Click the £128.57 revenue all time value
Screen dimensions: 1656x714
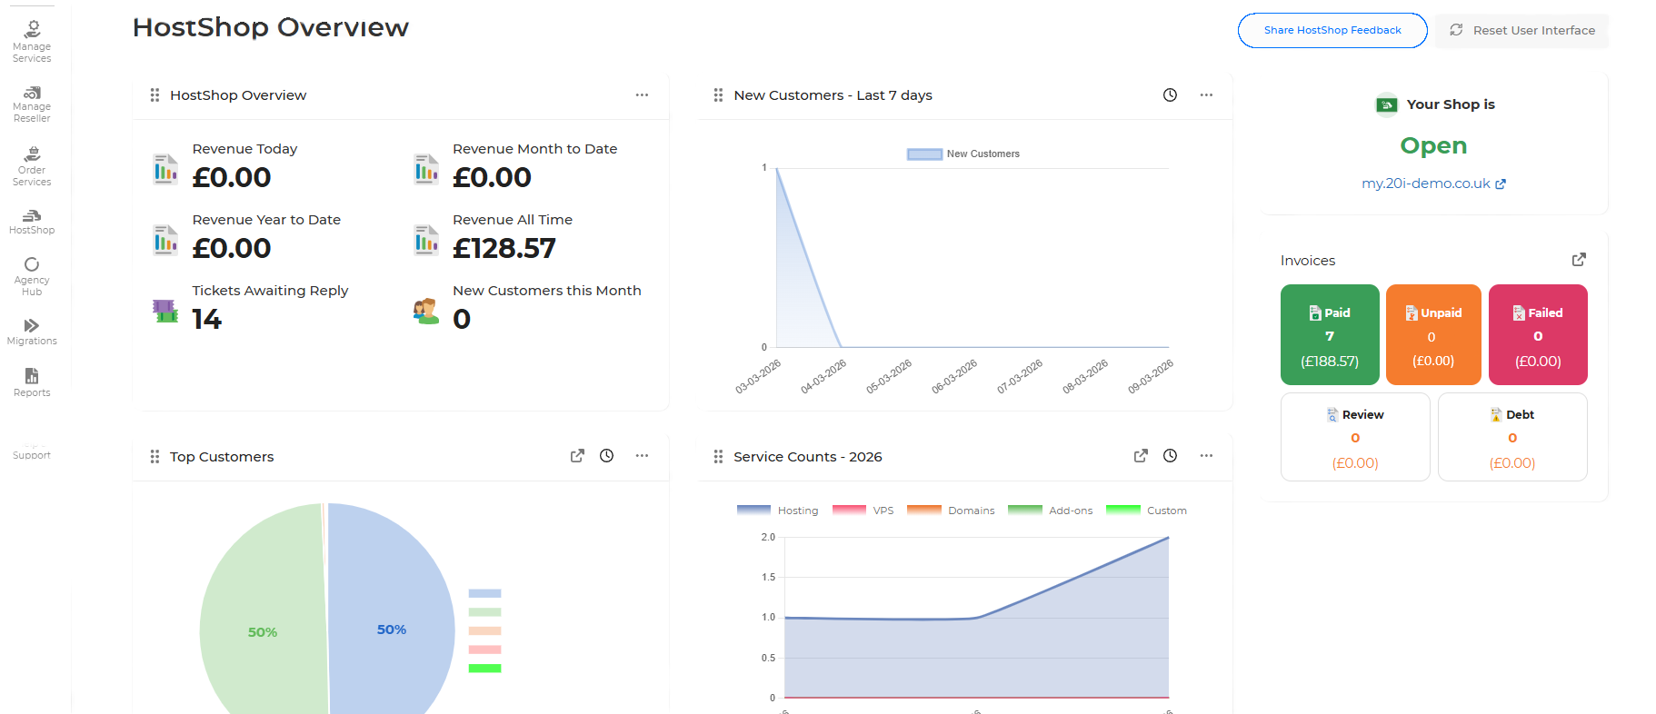[504, 248]
